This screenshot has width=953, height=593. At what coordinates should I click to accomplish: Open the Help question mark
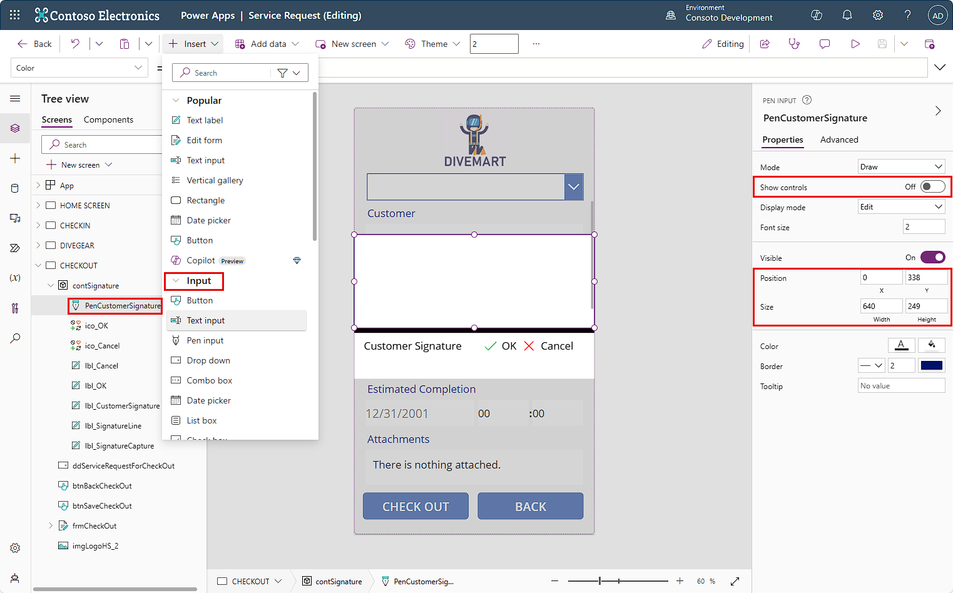click(908, 15)
